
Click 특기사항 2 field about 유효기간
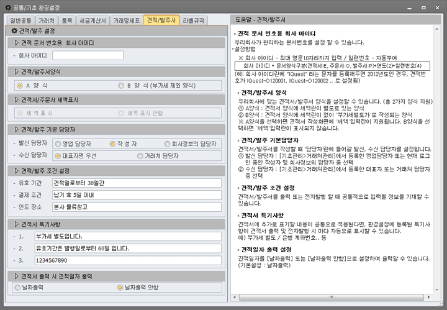(128, 248)
